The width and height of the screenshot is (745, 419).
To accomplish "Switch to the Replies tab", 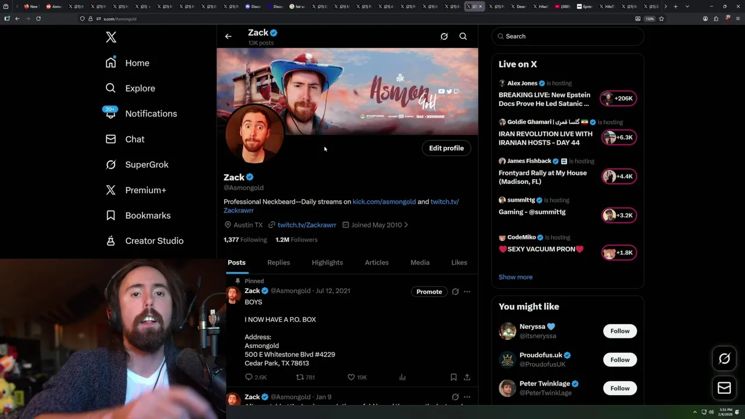I will coord(278,262).
